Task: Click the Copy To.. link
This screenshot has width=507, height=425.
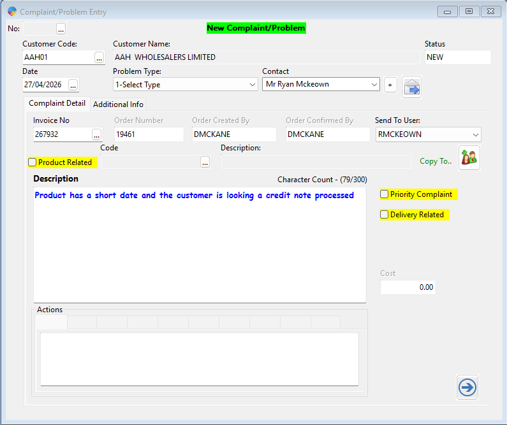Action: [x=435, y=161]
